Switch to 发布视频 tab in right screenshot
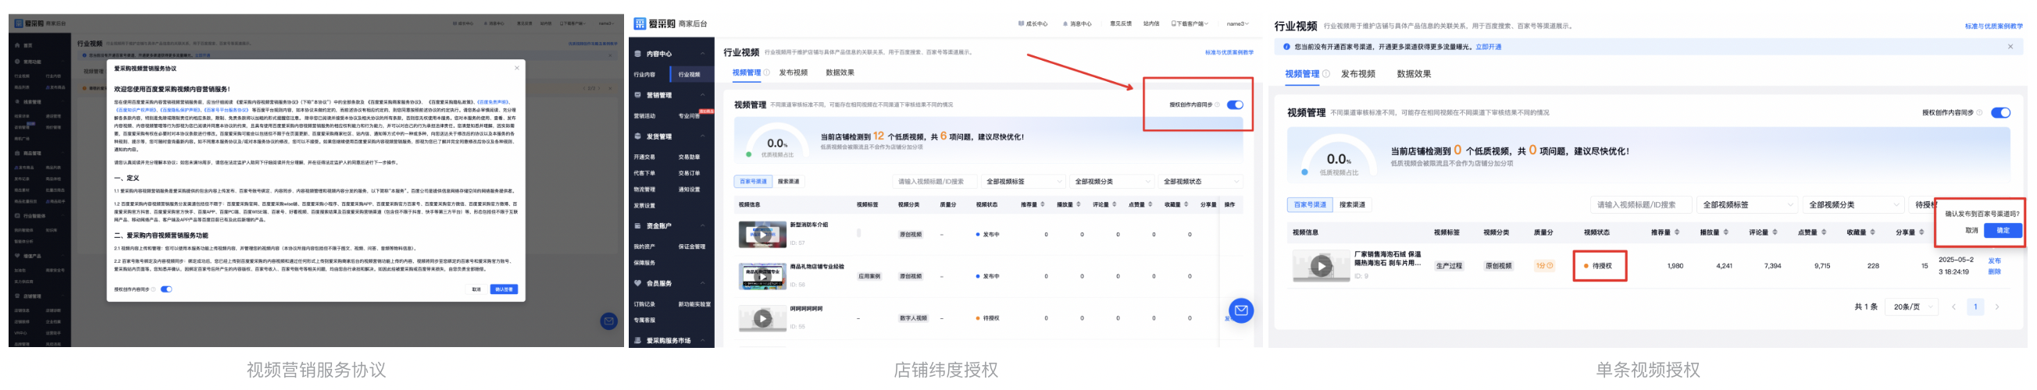Viewport: 2037px width, 390px height. [1357, 73]
